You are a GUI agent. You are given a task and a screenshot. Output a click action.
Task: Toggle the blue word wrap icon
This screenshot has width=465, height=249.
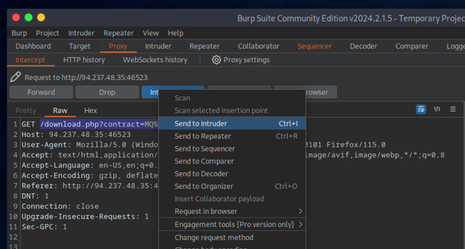click(421, 109)
